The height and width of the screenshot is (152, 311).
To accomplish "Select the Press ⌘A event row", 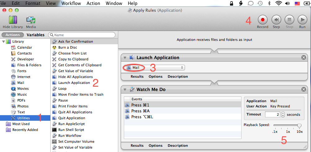I will [183, 111].
